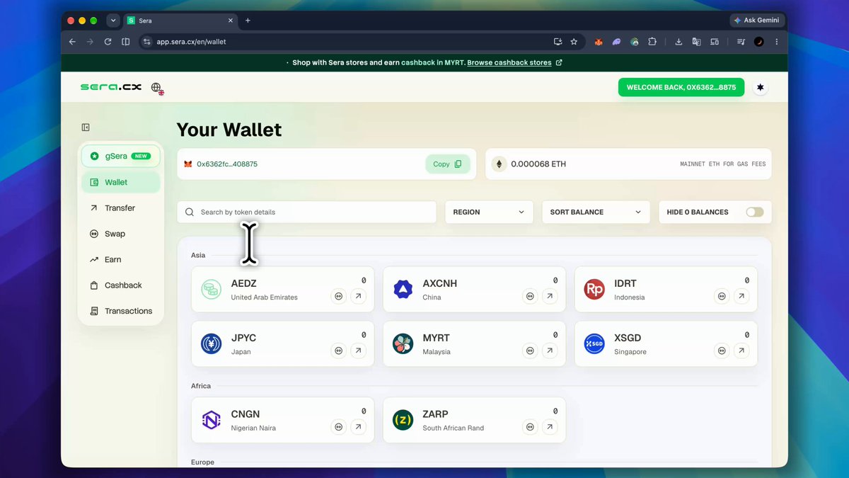Open the language globe icon beside the Sera logo
849x478 pixels.
pyautogui.click(x=157, y=88)
